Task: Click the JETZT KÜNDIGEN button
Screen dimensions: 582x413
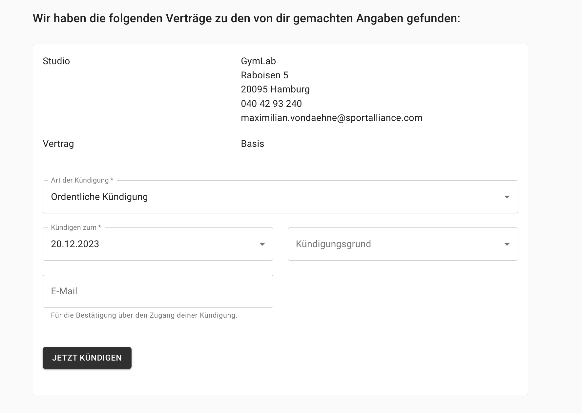Action: (x=87, y=358)
